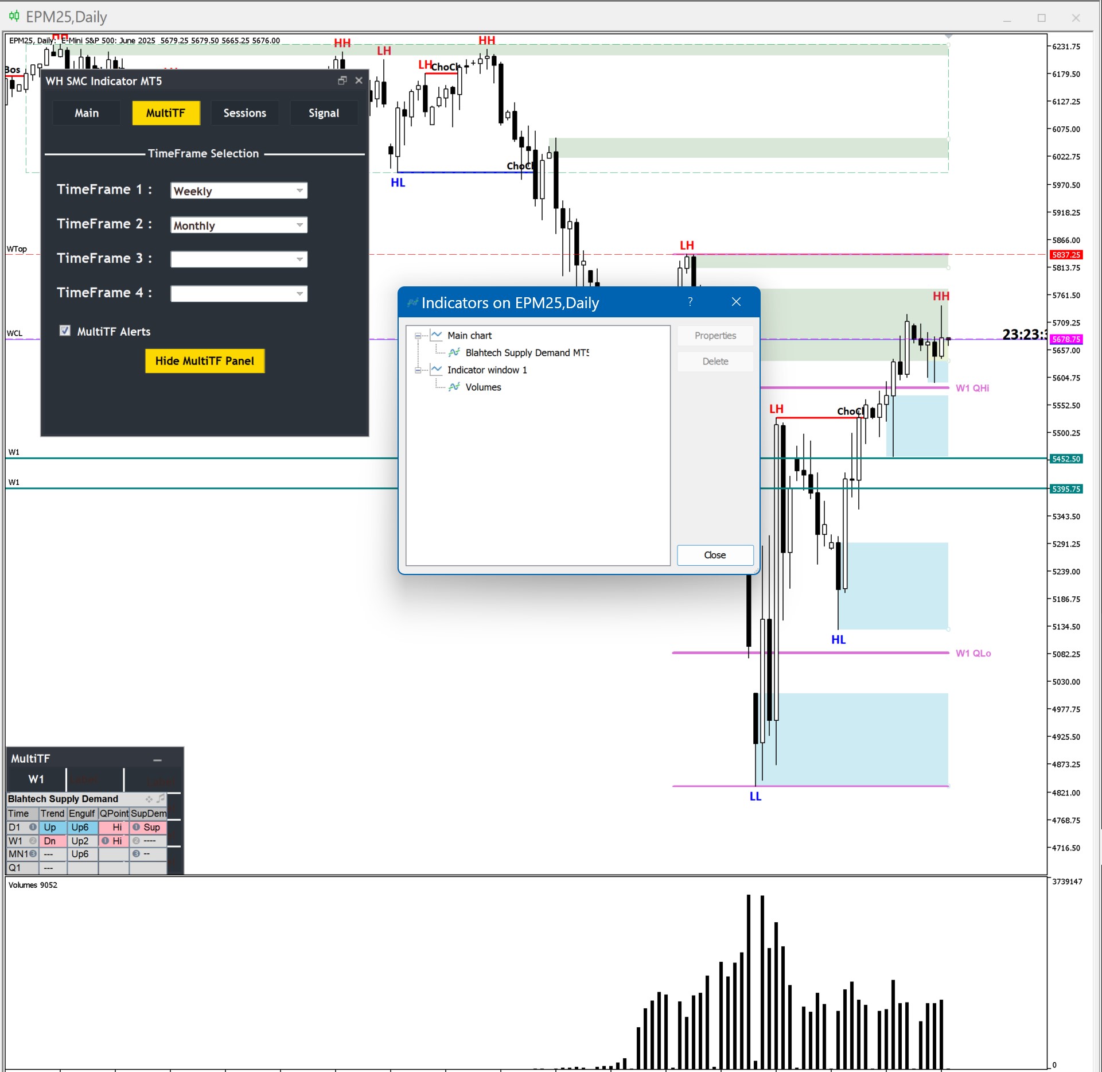Click the restore icon on WH SMC panel
The image size is (1102, 1072).
[x=342, y=81]
